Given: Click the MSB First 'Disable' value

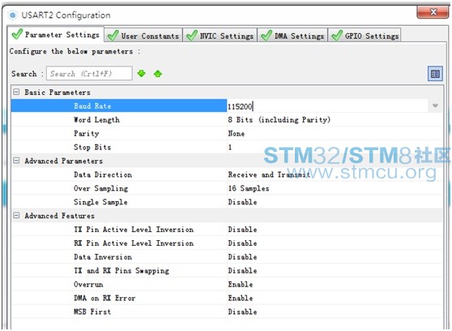Looking at the screenshot, I should coord(242,312).
